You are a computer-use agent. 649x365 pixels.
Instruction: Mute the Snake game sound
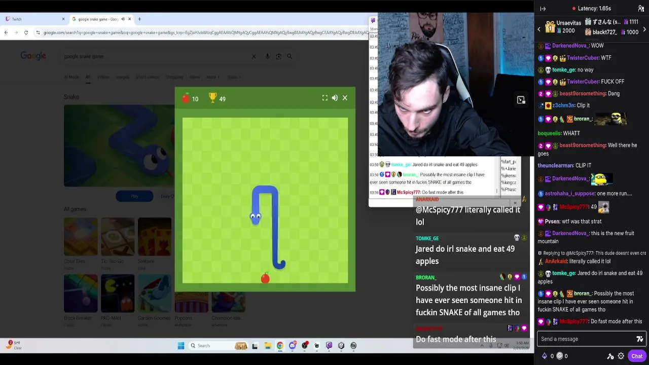[x=335, y=98]
